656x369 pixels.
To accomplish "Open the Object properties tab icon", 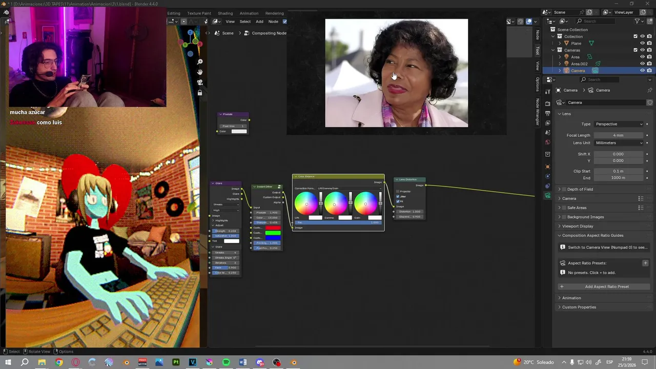I will point(547,167).
